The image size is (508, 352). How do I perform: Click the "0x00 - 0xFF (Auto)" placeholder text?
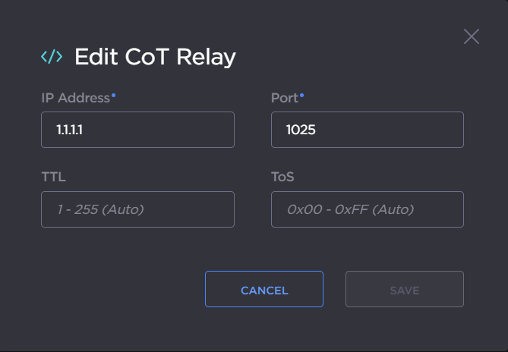click(350, 209)
